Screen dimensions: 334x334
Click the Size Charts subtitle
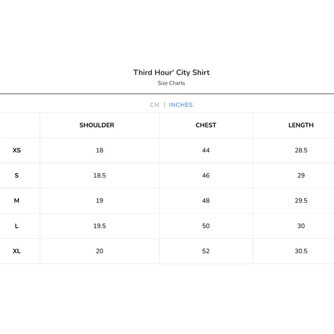[171, 83]
